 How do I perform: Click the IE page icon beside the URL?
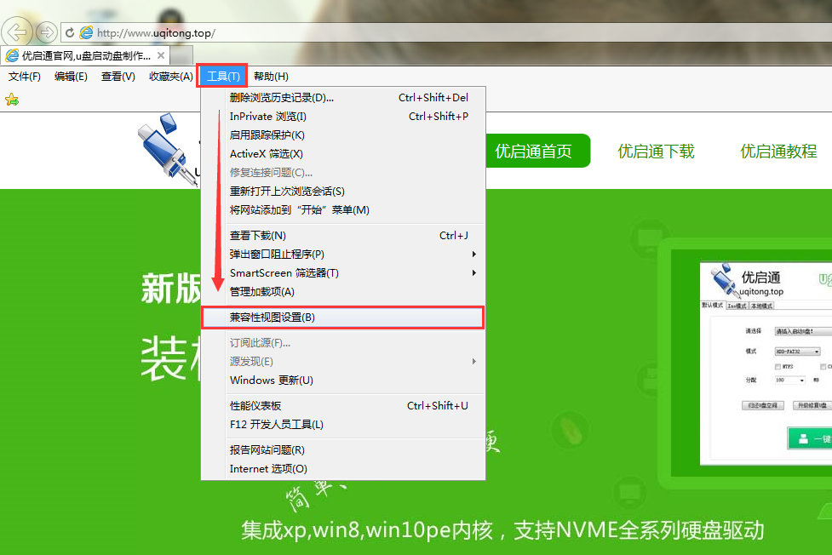click(x=86, y=33)
